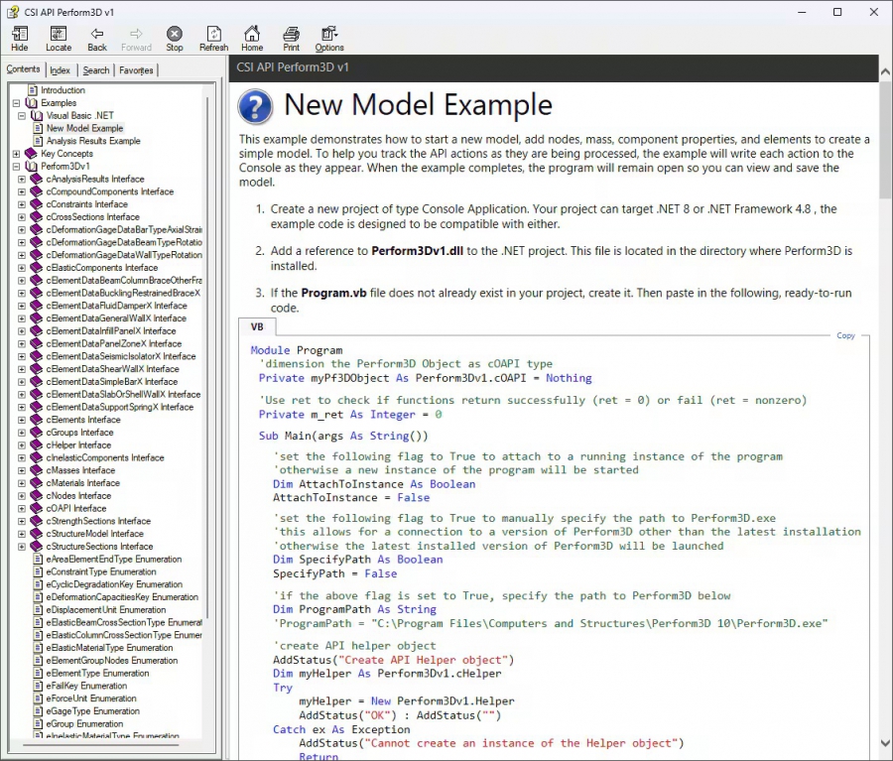Open eElasticMaterialType Enumeration topic
The height and width of the screenshot is (761, 893).
pos(109,648)
